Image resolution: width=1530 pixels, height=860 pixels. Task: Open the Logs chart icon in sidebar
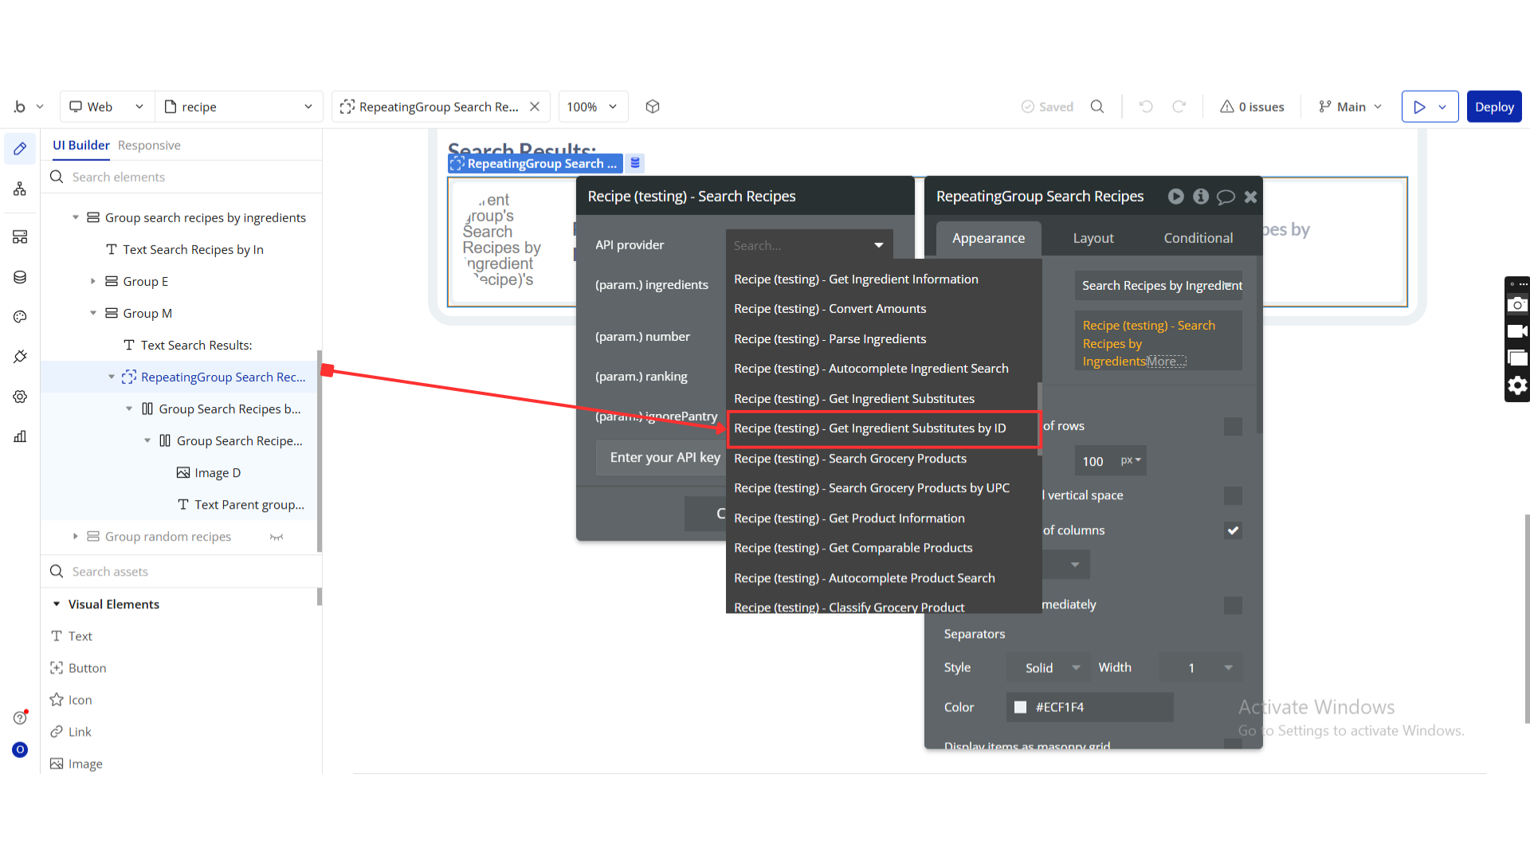point(20,436)
